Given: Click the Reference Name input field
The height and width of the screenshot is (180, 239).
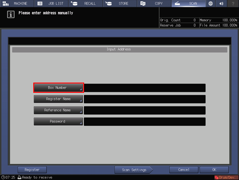Looking at the screenshot, I should [x=145, y=110].
